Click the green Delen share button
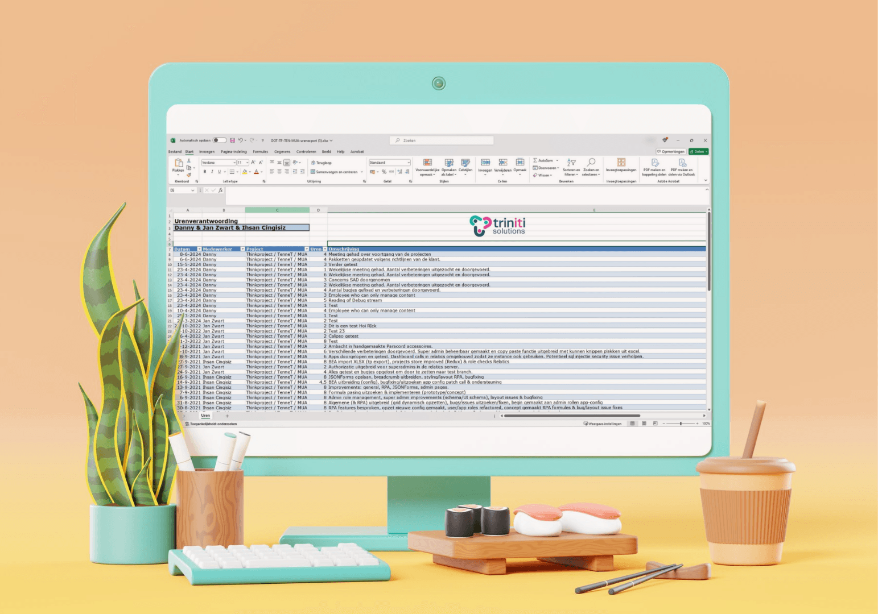 (699, 152)
